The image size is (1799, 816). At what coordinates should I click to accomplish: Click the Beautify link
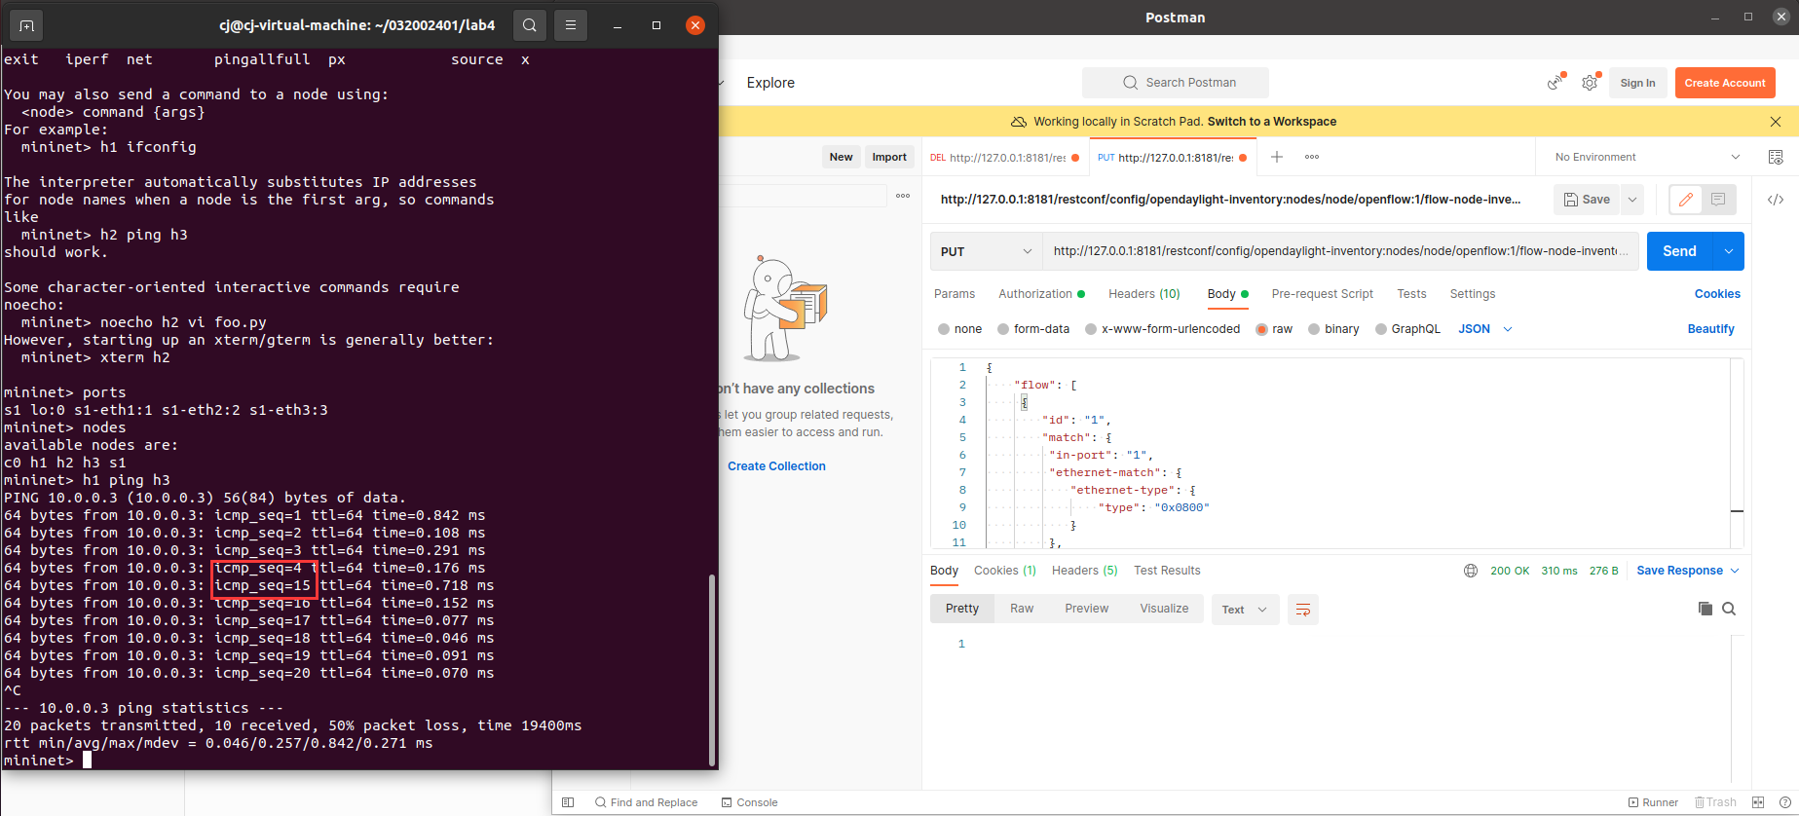click(1711, 329)
